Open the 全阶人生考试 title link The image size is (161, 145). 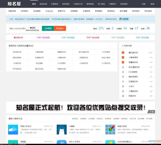75,142
